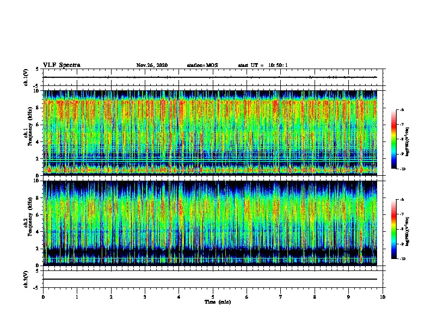The image size is (431, 333).
Task: Click the "5" tick on the time axis
Action: 213,297
